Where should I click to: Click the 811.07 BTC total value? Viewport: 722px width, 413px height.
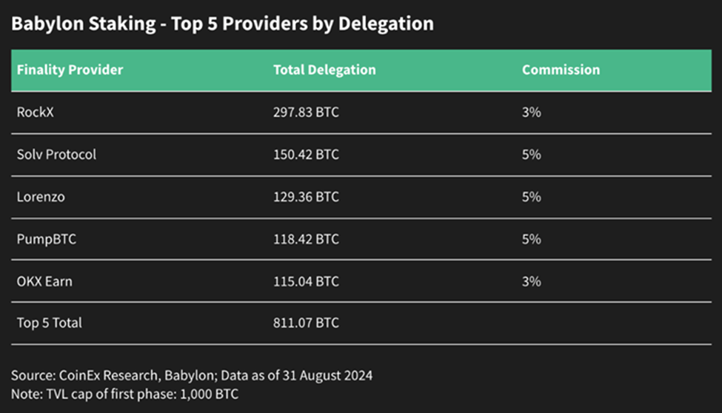pos(306,323)
